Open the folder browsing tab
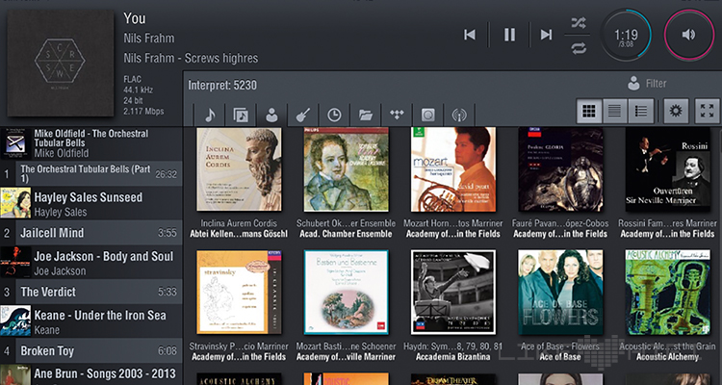The height and width of the screenshot is (385, 722). pyautogui.click(x=366, y=115)
